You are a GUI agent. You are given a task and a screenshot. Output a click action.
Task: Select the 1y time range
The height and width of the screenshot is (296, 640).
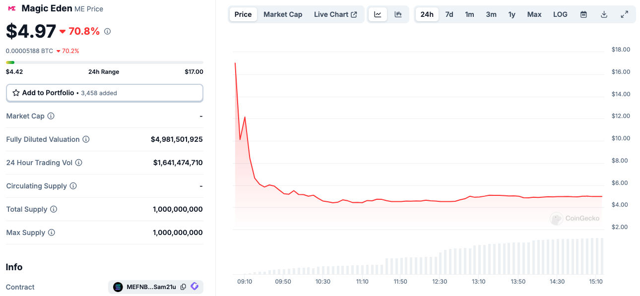(x=512, y=14)
